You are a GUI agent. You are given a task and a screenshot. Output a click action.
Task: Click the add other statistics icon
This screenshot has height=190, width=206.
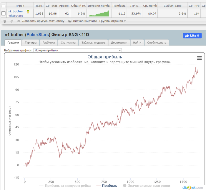click(19, 21)
